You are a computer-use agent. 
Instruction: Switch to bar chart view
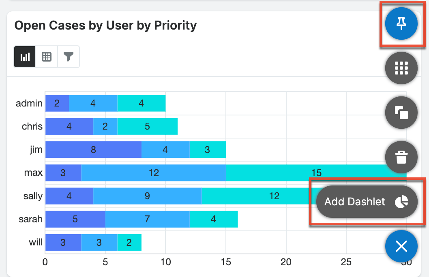[25, 57]
